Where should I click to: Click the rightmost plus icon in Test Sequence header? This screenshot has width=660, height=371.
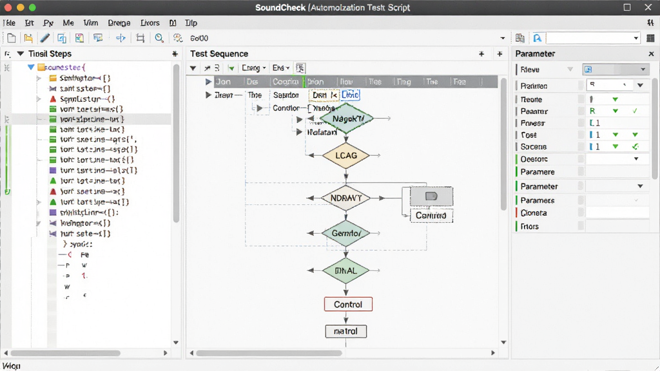coord(500,54)
